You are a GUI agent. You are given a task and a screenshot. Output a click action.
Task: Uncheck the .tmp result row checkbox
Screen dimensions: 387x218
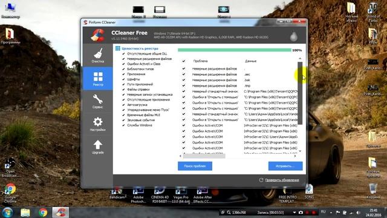point(184,86)
